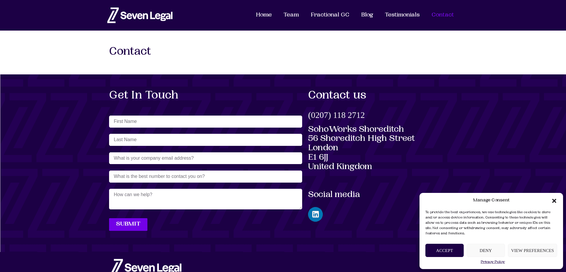Viewport: 566px width, 272px height.
Task: Select the Contact navigation link
Action: (x=442, y=15)
